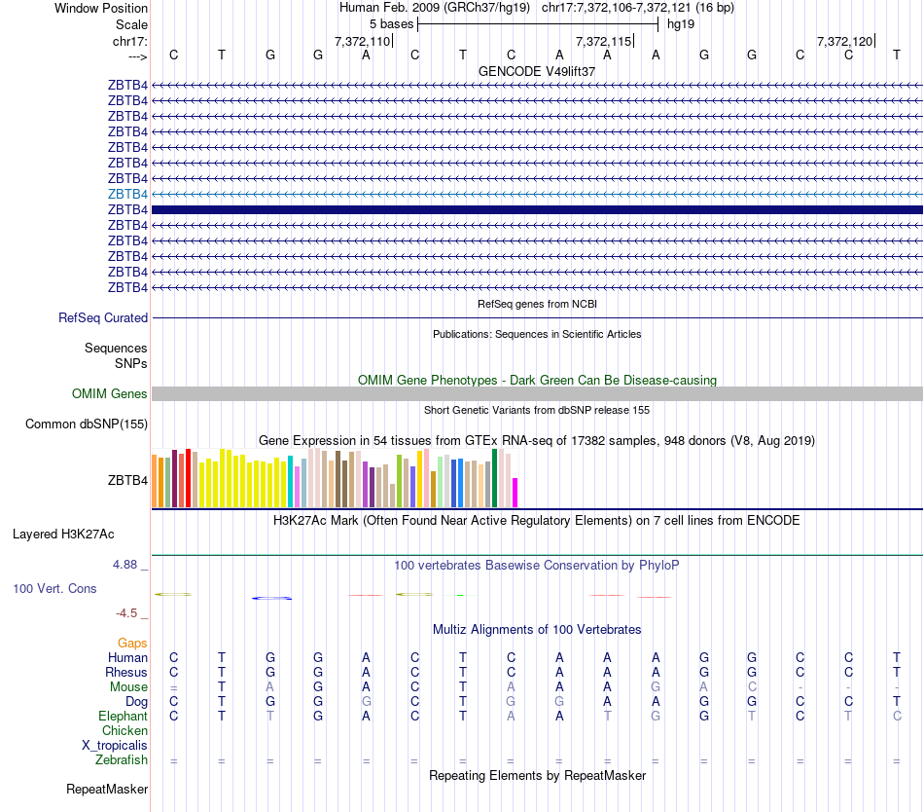Click the RepeatMasker track label
The image size is (924, 812).
(106, 789)
